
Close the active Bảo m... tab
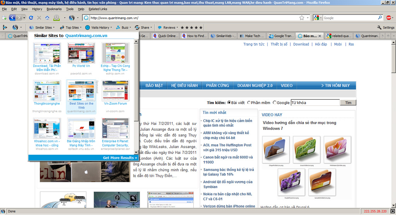point(320,36)
